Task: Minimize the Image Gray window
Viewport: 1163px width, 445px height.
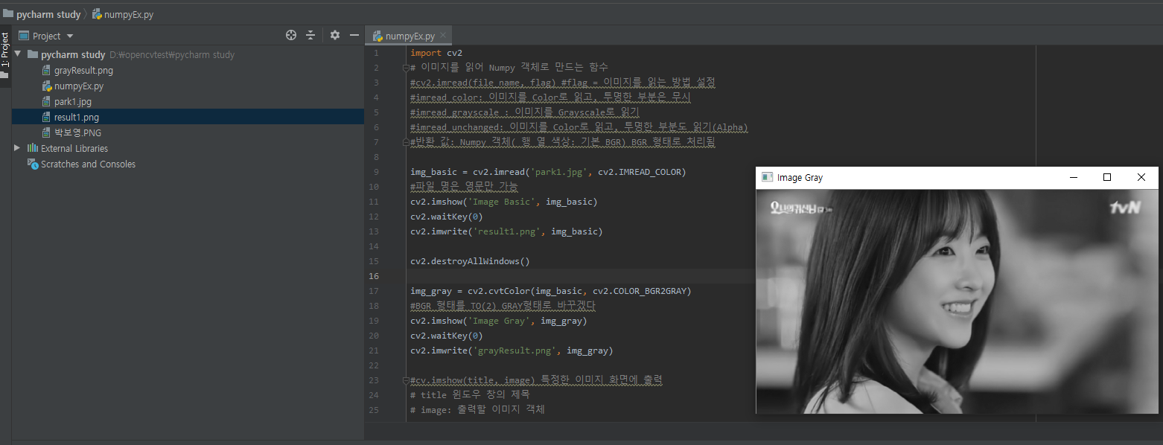Action: pyautogui.click(x=1073, y=178)
